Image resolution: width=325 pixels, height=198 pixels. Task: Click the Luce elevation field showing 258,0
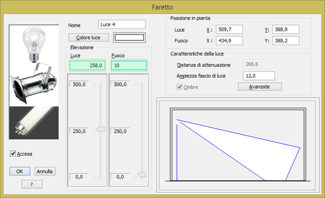[87, 65]
